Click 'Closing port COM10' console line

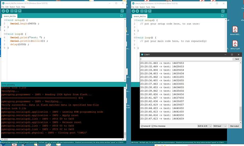44,133
